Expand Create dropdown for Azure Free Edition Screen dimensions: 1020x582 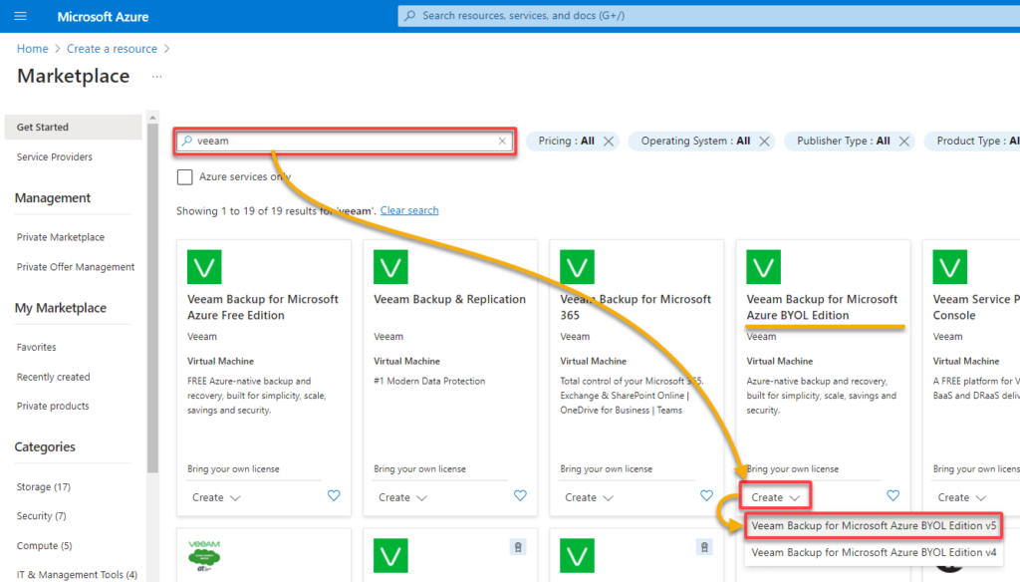[x=216, y=497]
